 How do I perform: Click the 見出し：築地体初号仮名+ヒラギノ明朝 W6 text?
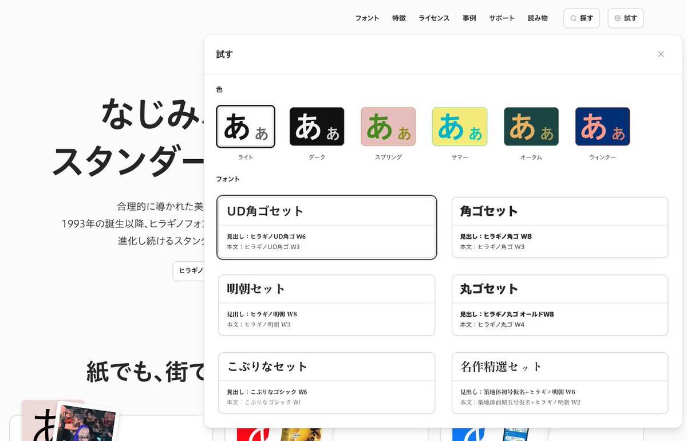(x=518, y=392)
